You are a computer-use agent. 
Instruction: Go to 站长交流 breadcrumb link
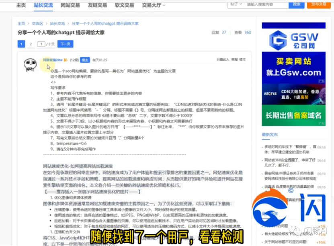[57, 23]
